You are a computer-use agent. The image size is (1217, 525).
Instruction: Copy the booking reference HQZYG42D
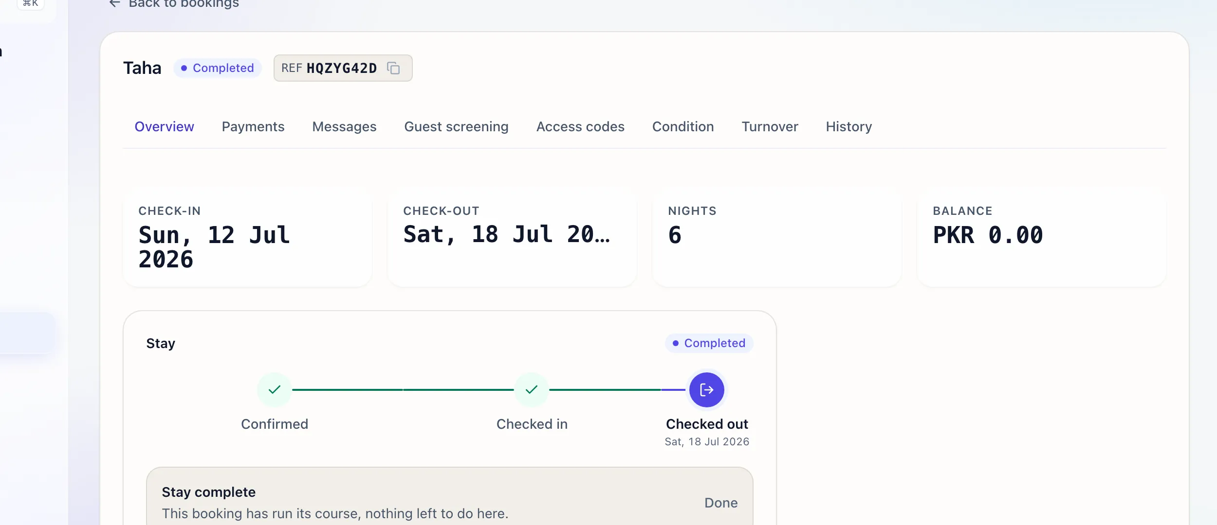393,68
